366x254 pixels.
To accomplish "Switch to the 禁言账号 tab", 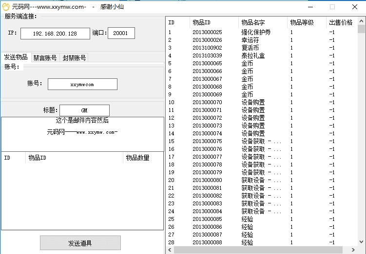I will (45, 58).
